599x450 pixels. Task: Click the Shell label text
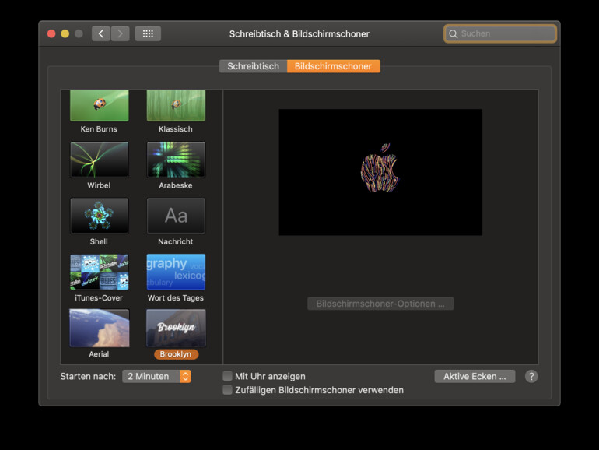click(99, 241)
